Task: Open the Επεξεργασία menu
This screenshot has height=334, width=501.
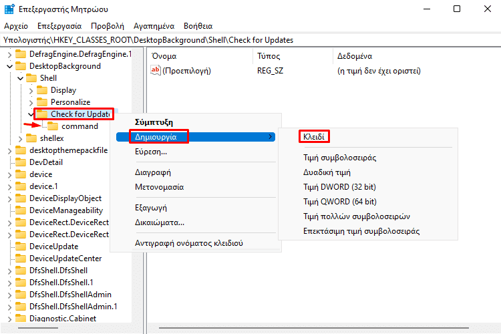Action: [x=59, y=26]
